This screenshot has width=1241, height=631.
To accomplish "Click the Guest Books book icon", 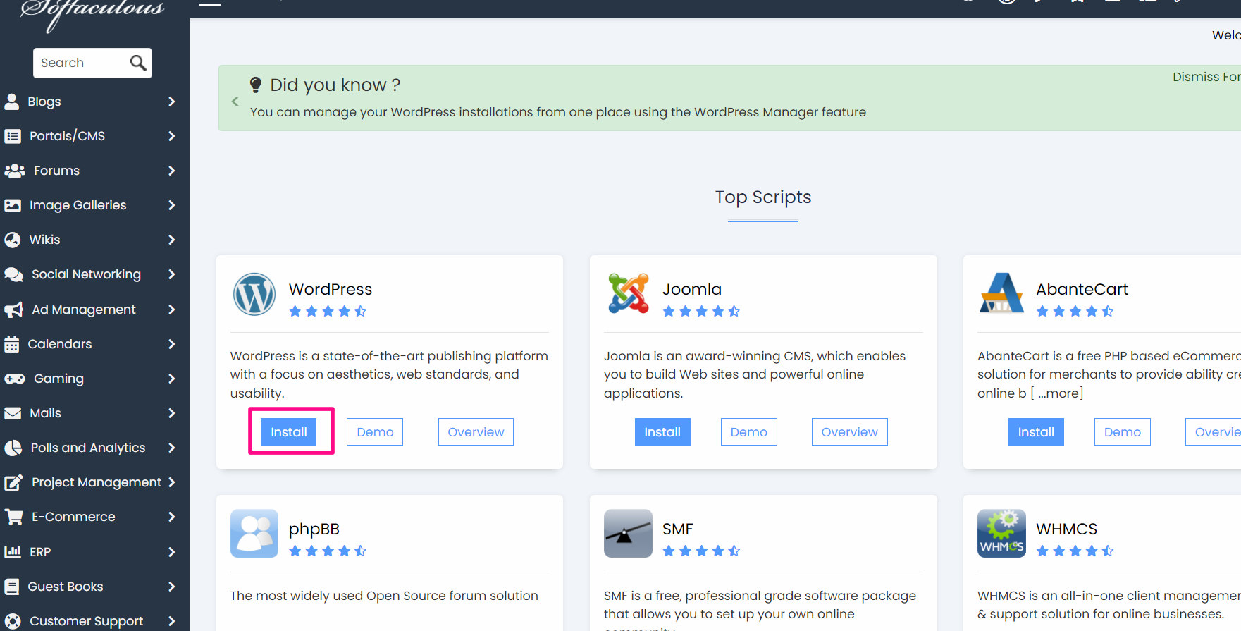I will 12,587.
